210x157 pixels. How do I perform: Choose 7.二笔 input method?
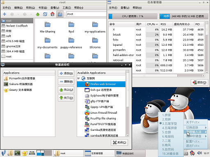click(x=167, y=141)
